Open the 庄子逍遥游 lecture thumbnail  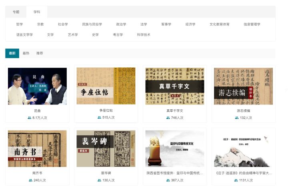pos(243,149)
